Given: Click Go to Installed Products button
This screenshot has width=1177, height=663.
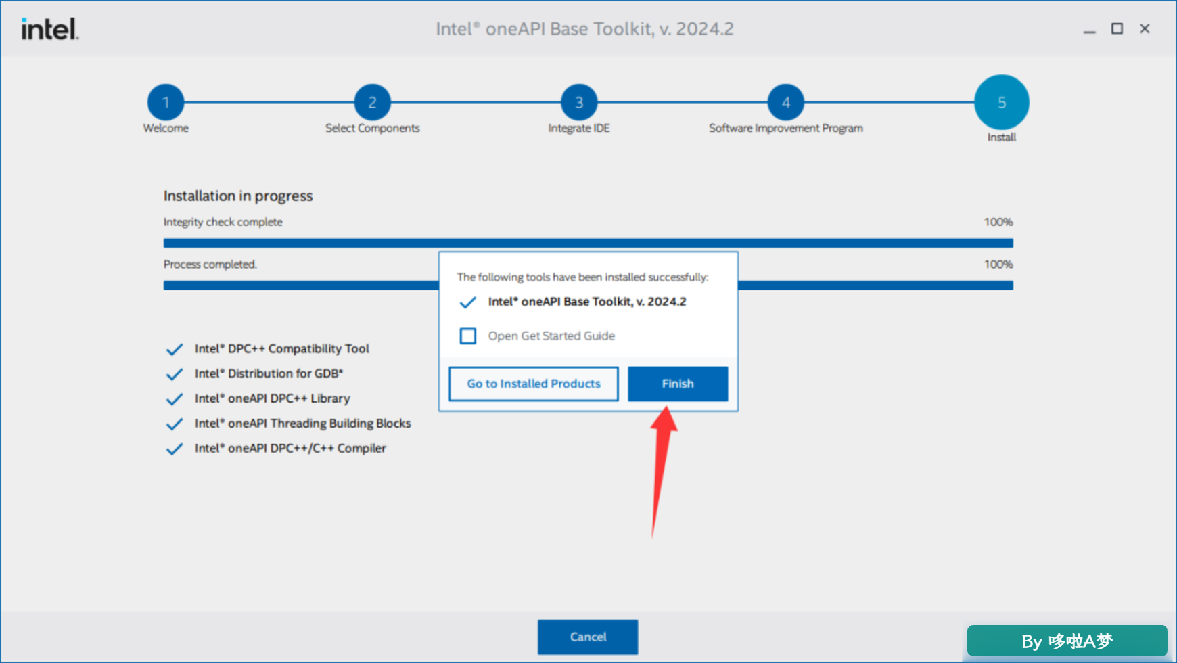Looking at the screenshot, I should [534, 384].
